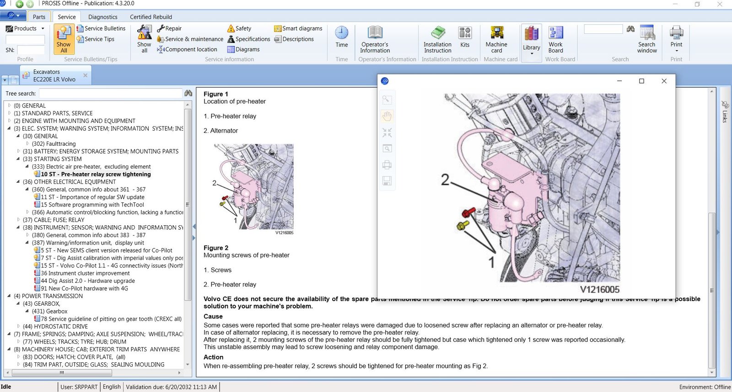Click the hand pan tool in image viewer
732x392 pixels.
click(387, 116)
